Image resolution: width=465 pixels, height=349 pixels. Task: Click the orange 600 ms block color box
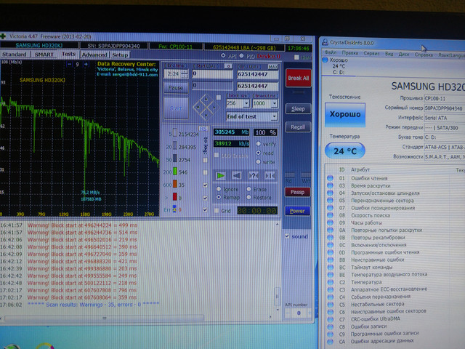pos(175,184)
